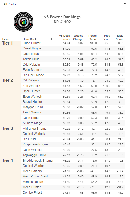Select the Combo Priest deck name
130x197 pixels.
click(32, 193)
